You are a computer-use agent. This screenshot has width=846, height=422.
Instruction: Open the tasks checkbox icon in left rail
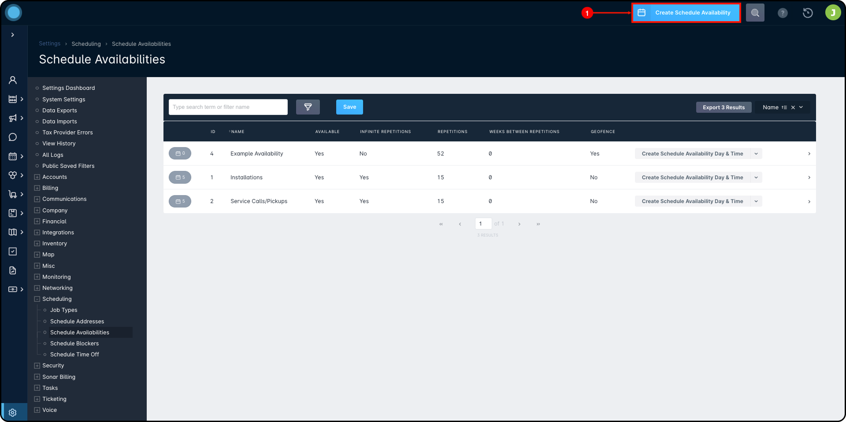(x=13, y=251)
